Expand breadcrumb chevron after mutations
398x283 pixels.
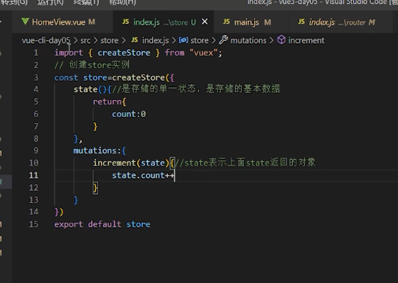271,41
